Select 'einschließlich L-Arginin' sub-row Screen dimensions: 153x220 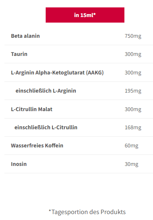pos(46,91)
